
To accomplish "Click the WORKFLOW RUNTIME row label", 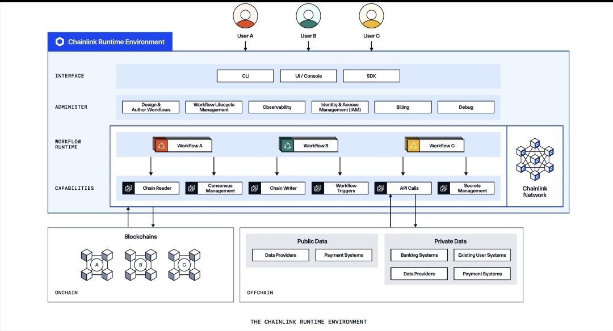I will 68,145.
